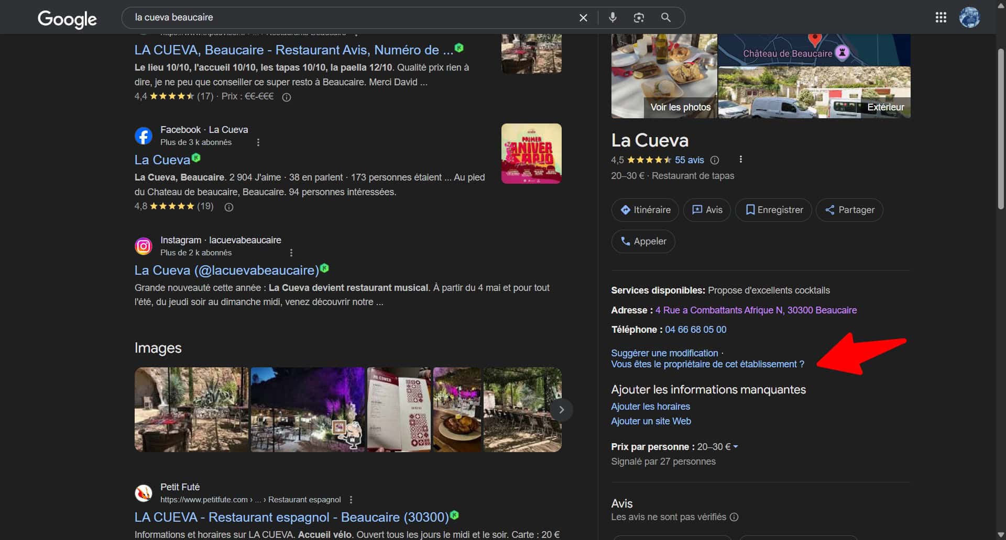Open the purple-lit night image
Screen dimensions: 1006x540
308,410
